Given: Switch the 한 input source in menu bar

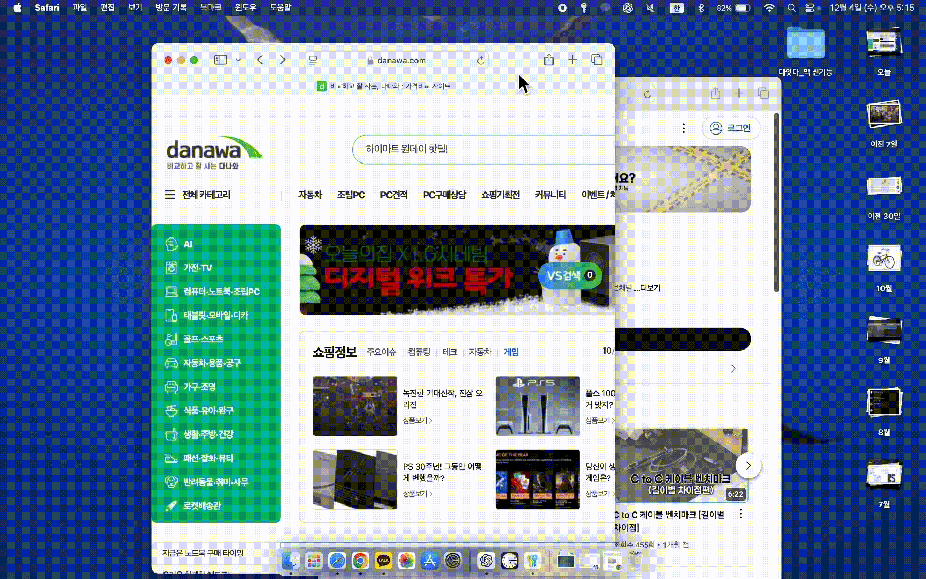Looking at the screenshot, I should coord(677,8).
